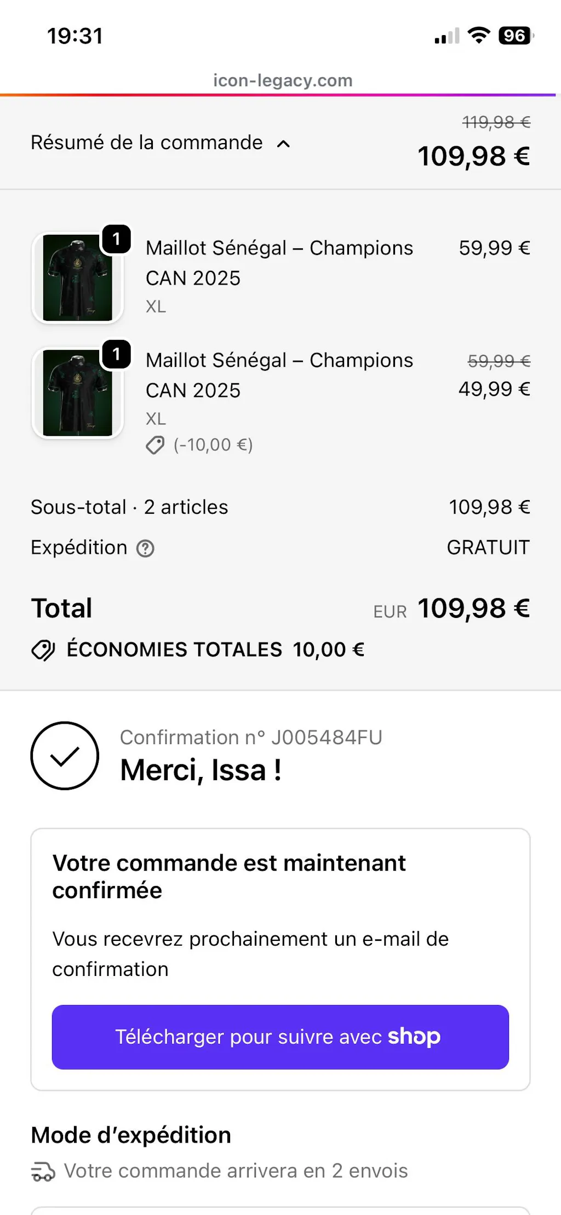Viewport: 561px width, 1215px height.
Task: Tap the Mode d'expédition heading
Action: [x=131, y=1135]
